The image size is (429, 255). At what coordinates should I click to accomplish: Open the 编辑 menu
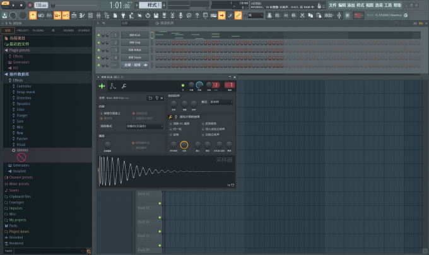coord(342,5)
